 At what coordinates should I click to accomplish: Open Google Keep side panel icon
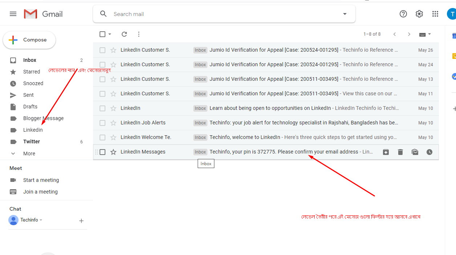[x=454, y=56]
